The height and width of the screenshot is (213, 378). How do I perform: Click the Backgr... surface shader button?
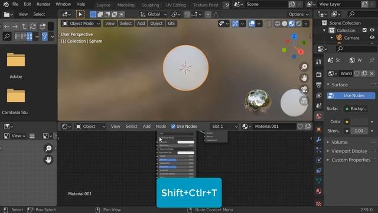pos(356,109)
